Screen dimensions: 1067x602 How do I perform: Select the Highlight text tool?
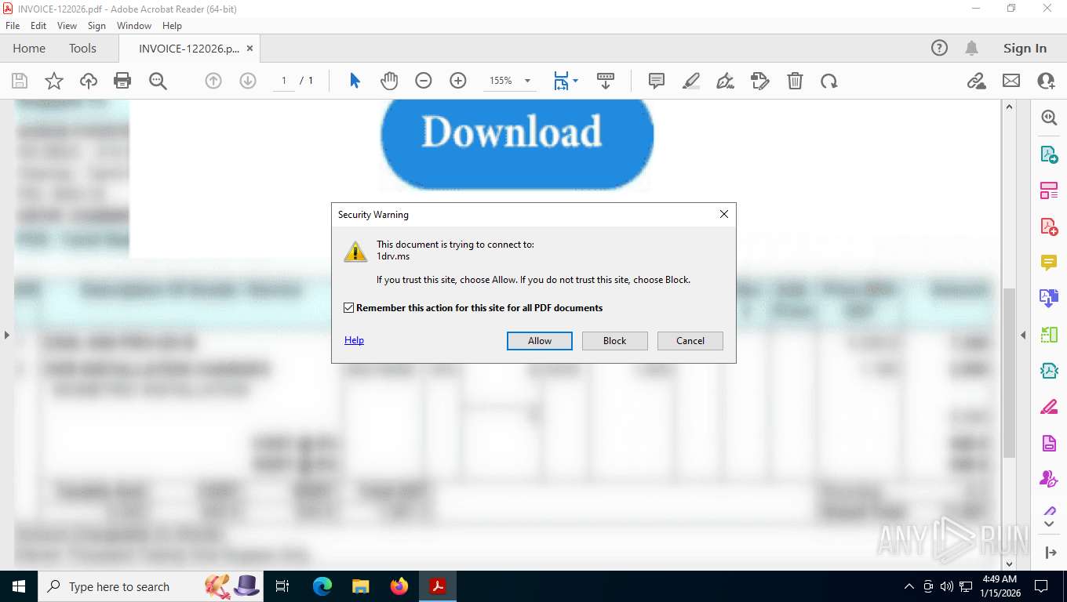691,81
